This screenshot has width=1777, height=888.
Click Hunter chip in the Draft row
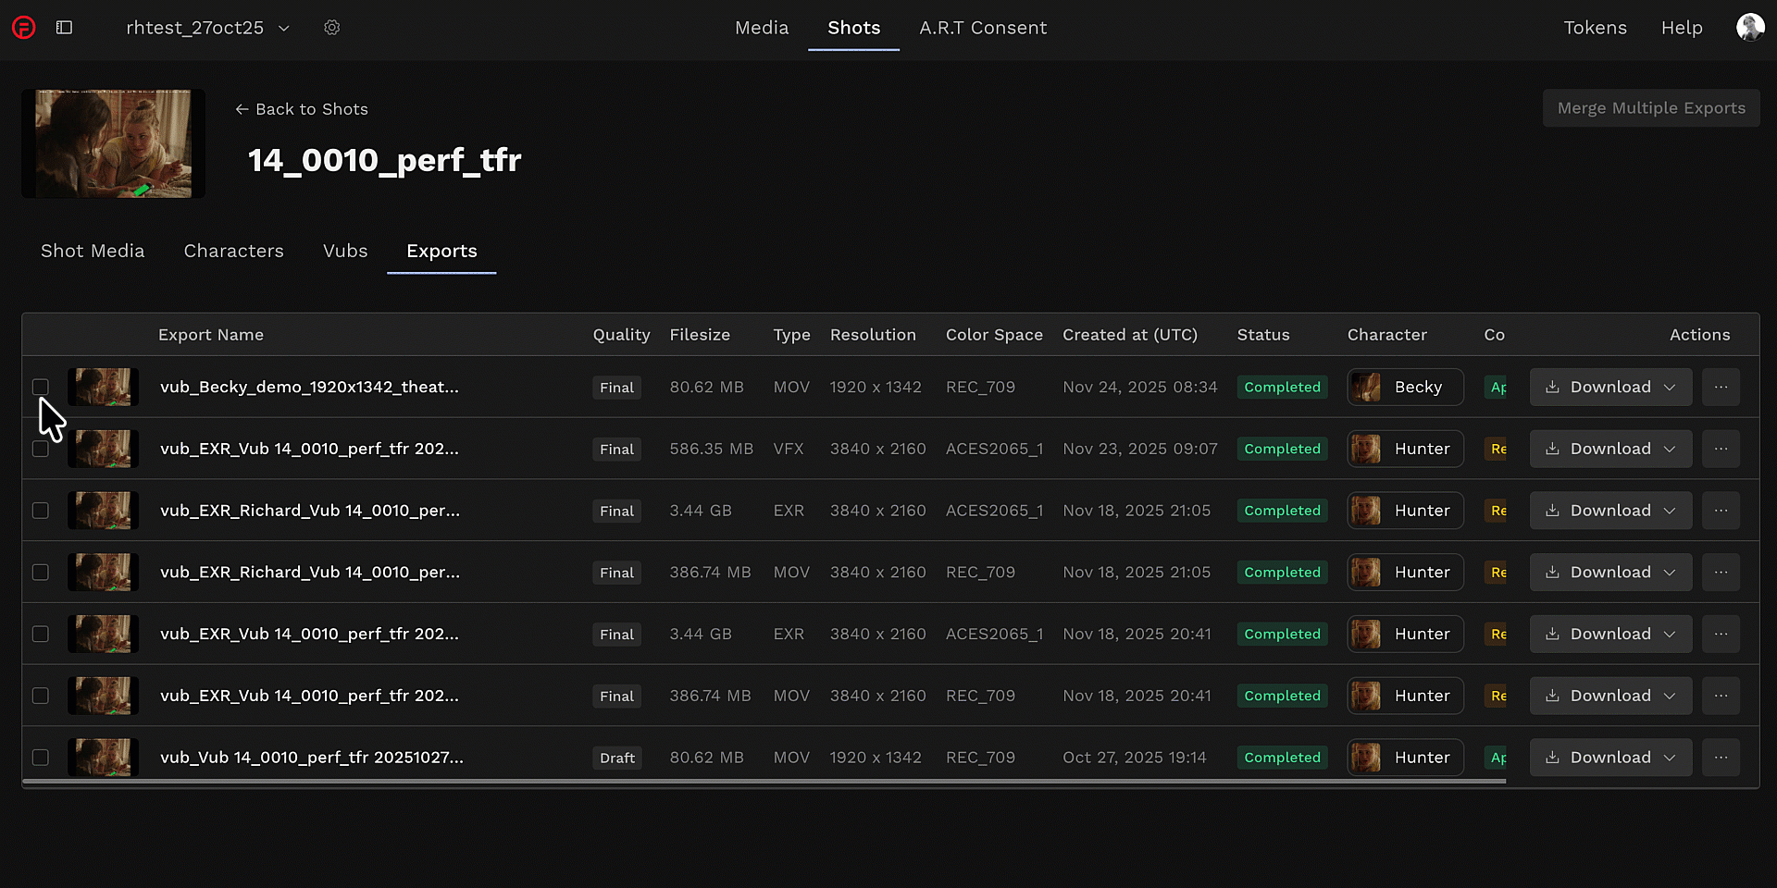(x=1405, y=758)
